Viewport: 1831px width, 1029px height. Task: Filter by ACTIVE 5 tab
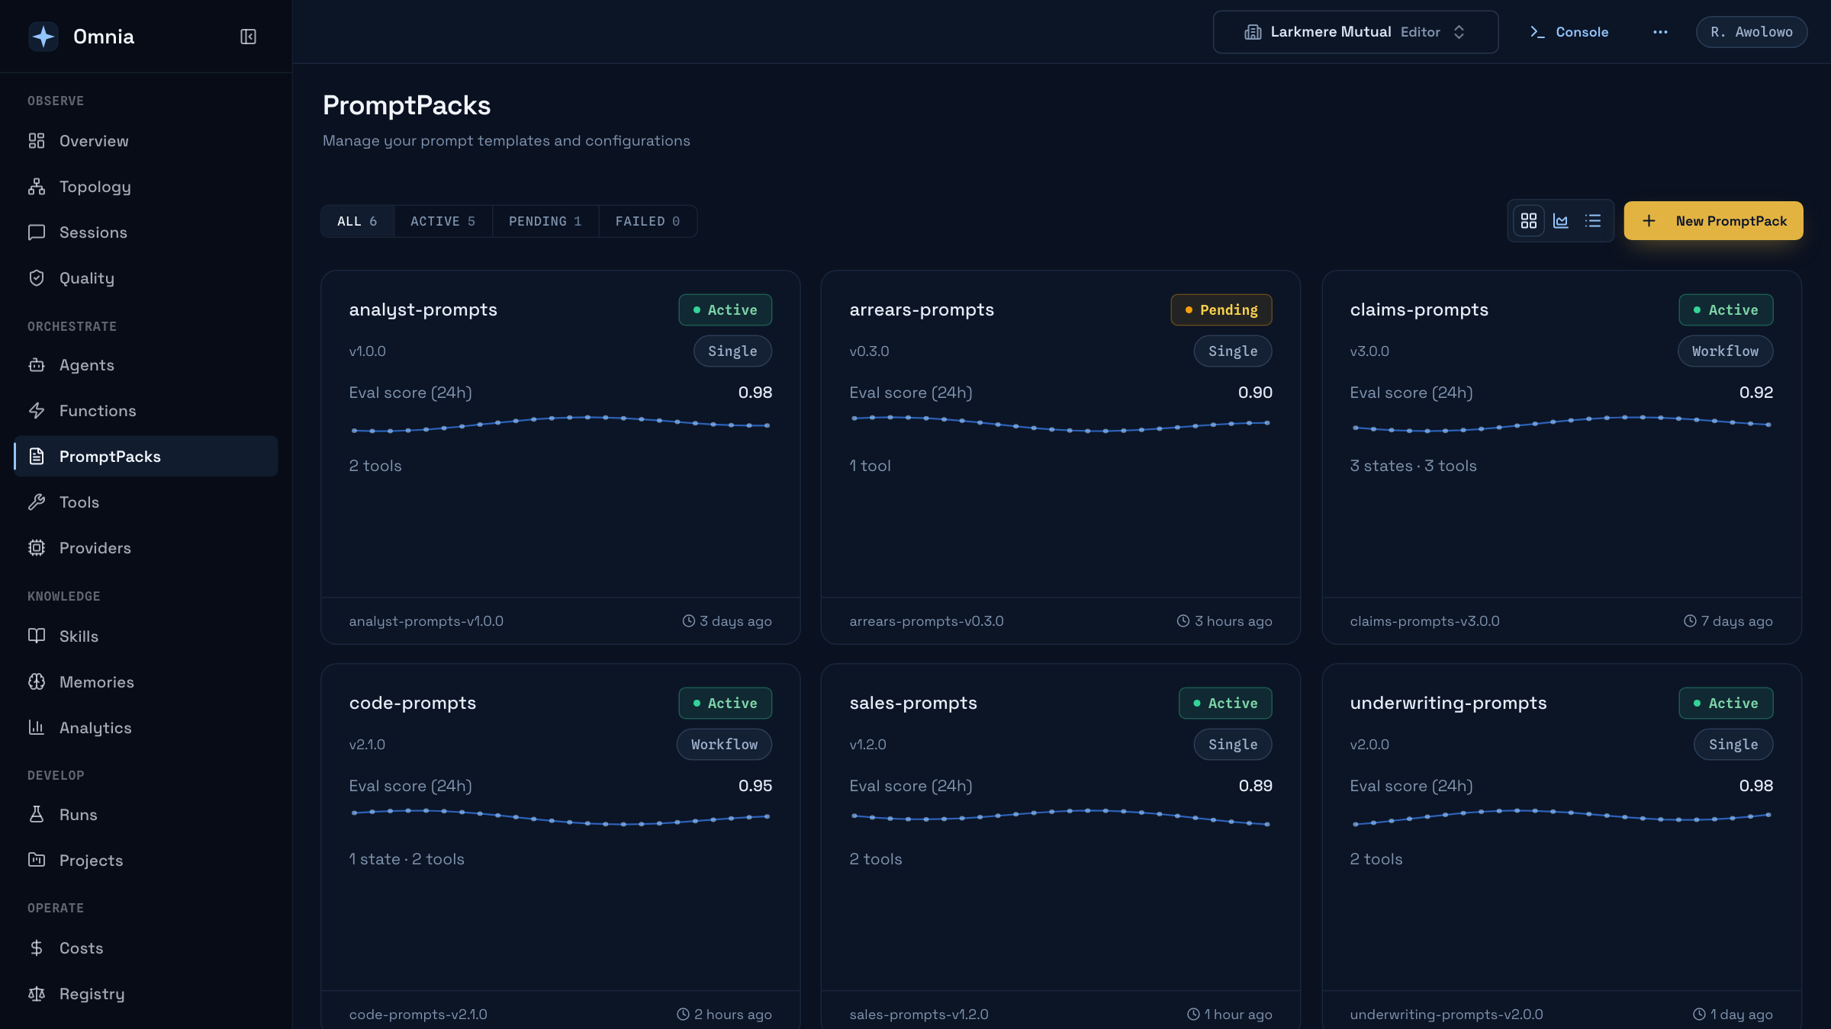443,221
